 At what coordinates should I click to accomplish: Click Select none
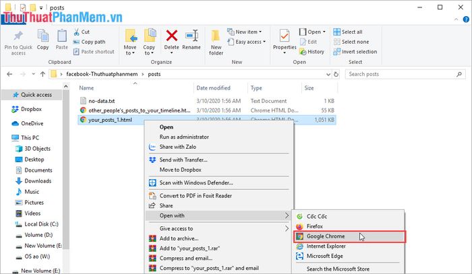[x=351, y=42]
